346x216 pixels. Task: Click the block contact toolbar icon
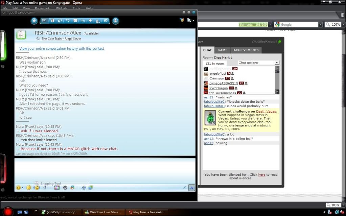[x=106, y=21]
